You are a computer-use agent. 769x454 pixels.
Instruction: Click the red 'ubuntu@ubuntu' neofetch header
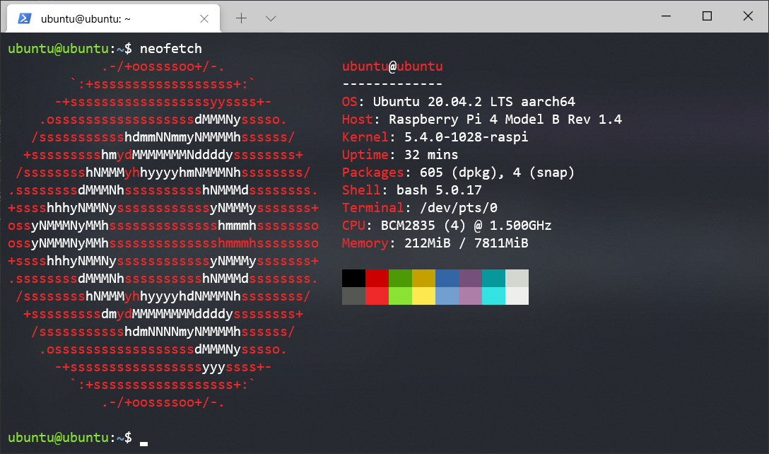tap(392, 66)
